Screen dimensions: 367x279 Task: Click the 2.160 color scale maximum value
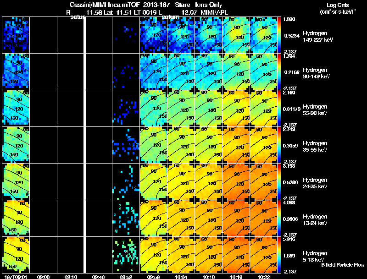289,93
